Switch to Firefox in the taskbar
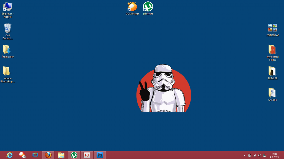 pyautogui.click(x=48, y=155)
